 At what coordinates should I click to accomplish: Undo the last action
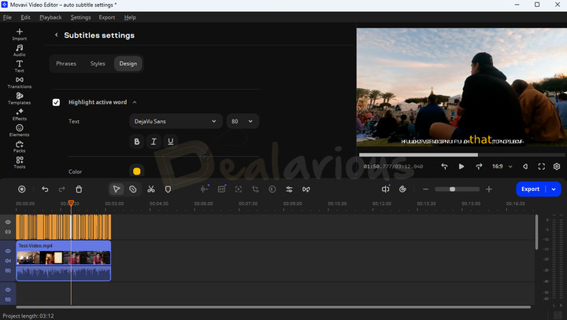pos(45,189)
